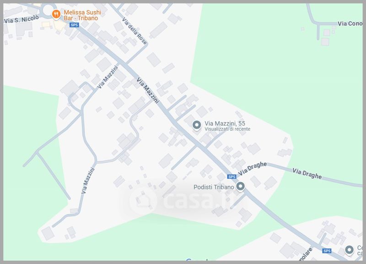Click the Podisti Tribano place name
The image size is (366, 264).
[x=214, y=187]
